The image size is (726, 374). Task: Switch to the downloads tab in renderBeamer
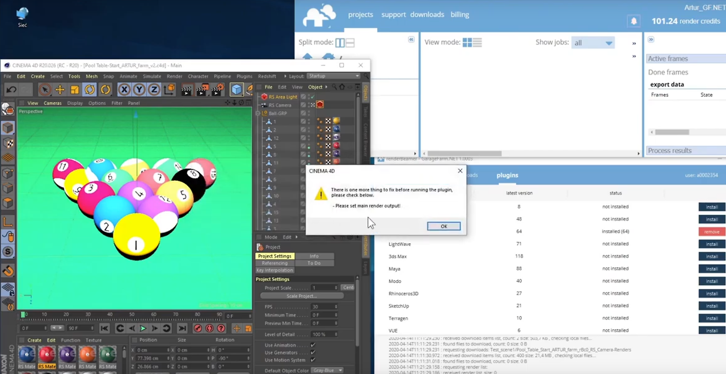[427, 15]
